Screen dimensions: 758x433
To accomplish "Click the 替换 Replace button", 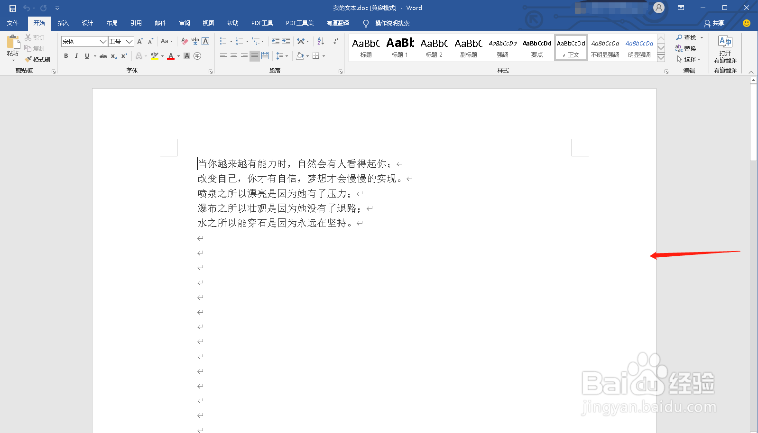I will (685, 48).
